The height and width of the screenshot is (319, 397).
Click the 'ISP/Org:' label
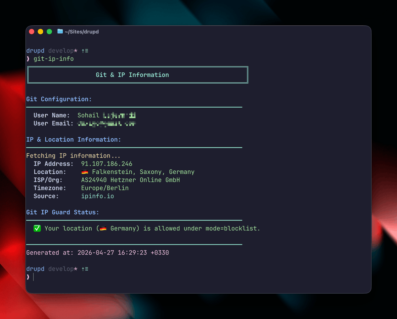pyautogui.click(x=48, y=180)
